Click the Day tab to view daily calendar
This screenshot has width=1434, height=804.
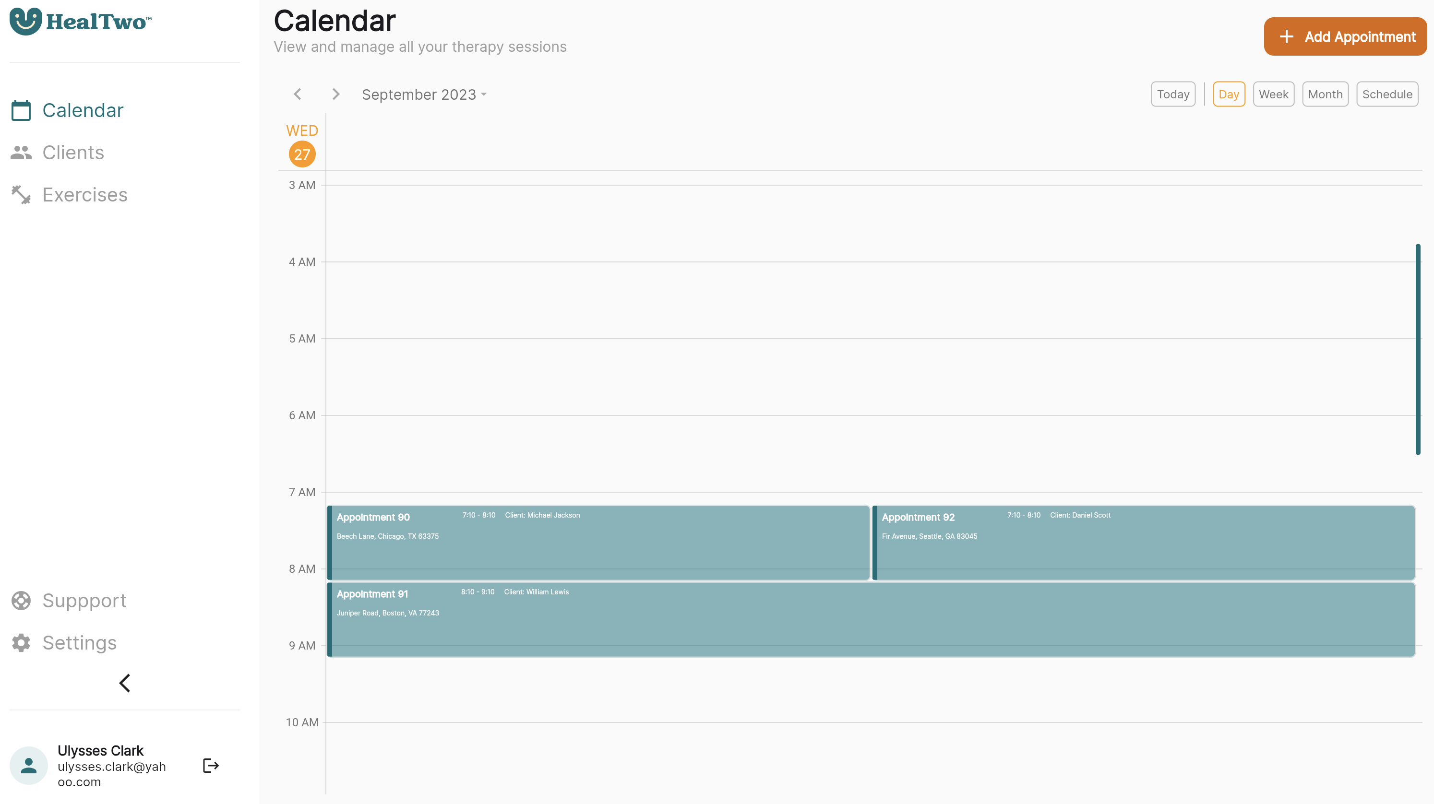[x=1229, y=95]
